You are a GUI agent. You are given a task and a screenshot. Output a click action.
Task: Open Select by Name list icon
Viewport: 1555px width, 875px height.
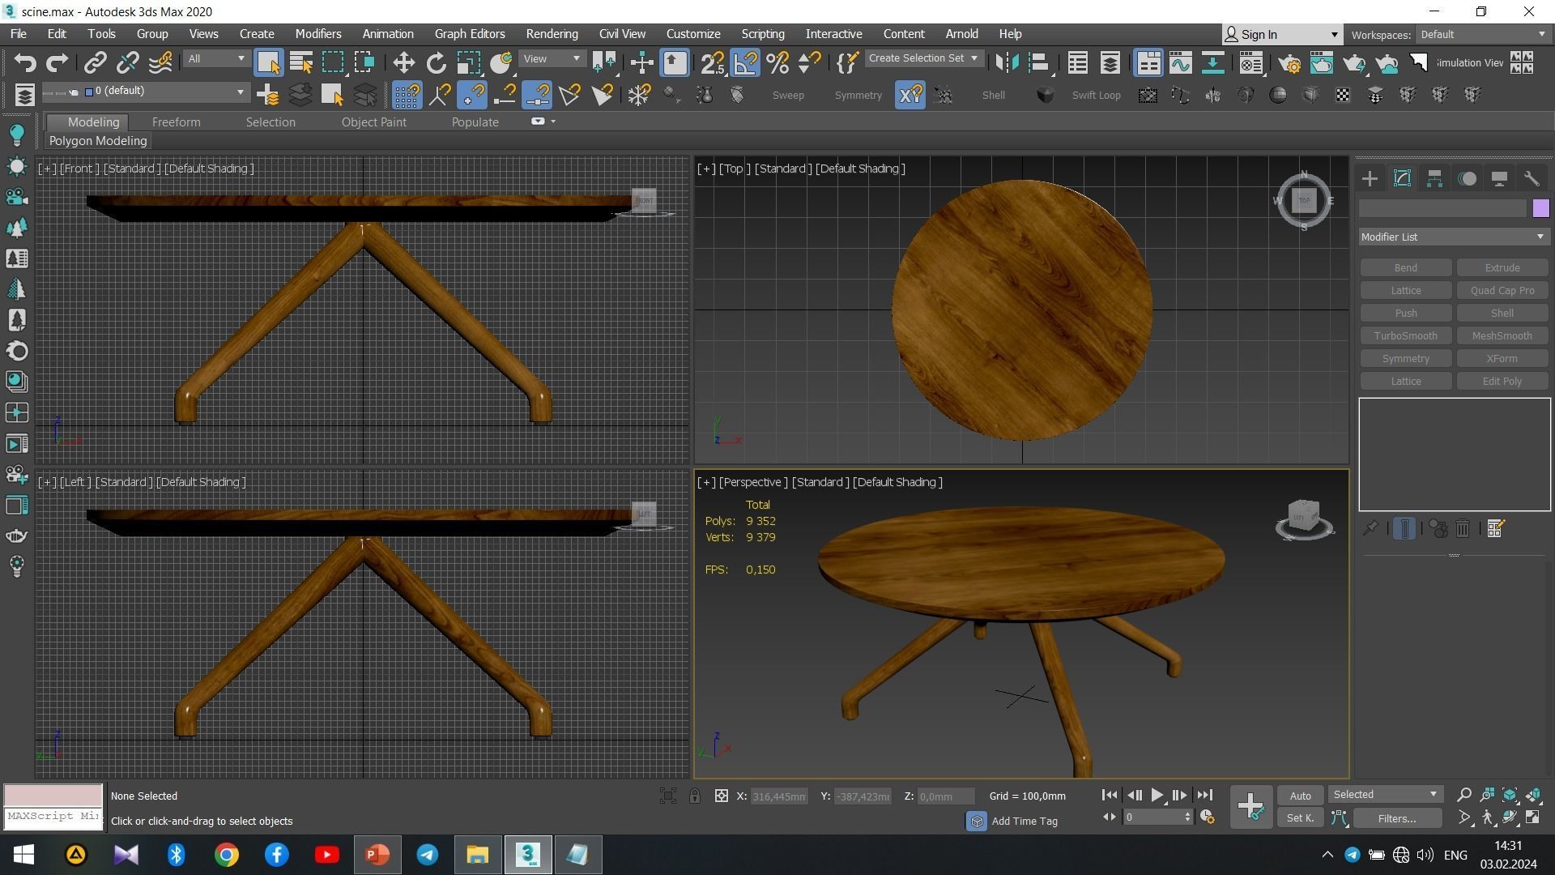point(301,62)
